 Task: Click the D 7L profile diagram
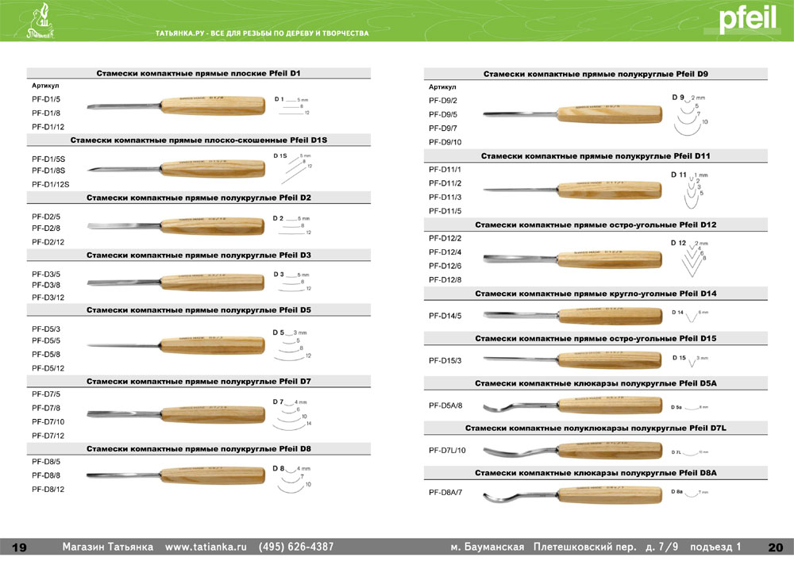click(690, 451)
